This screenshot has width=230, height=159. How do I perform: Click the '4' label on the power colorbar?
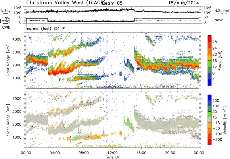(x=213, y=80)
